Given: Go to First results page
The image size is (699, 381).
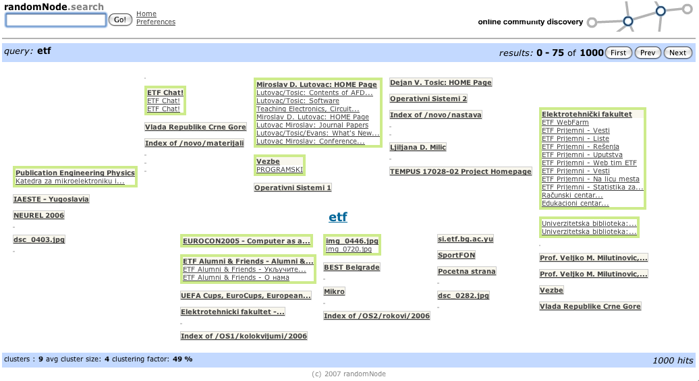Looking at the screenshot, I should tap(618, 53).
